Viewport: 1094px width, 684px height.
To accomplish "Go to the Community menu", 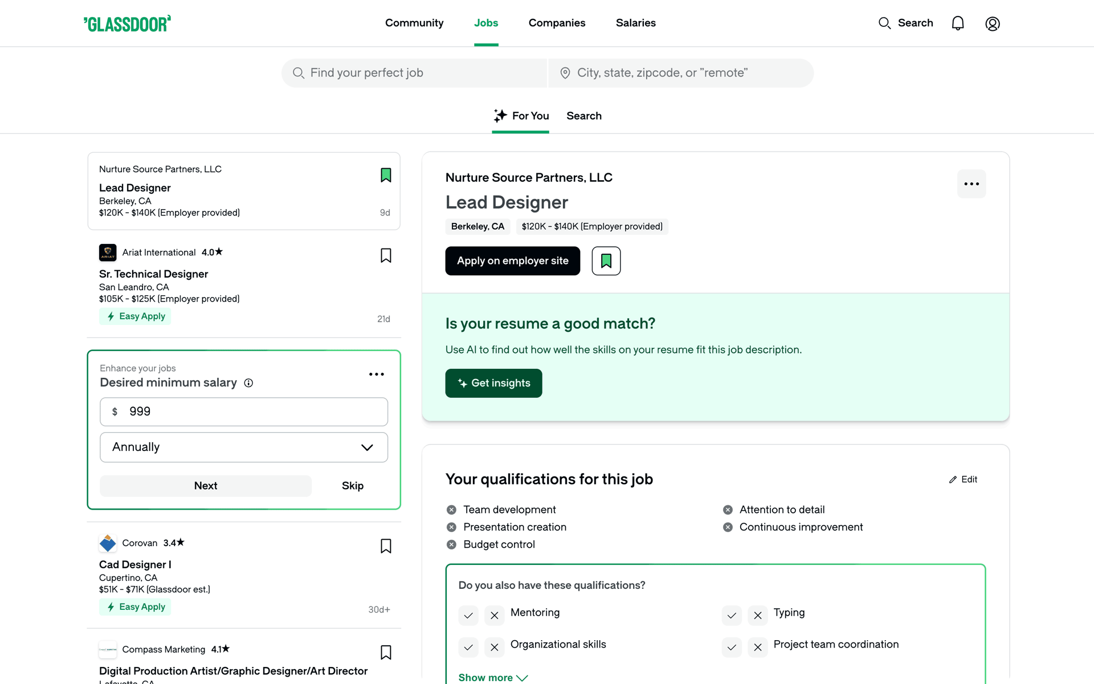I will pos(414,23).
